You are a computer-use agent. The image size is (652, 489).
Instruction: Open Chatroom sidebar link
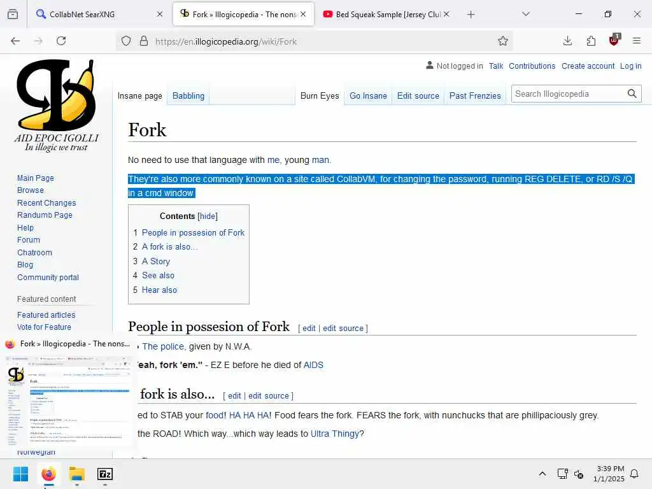click(x=34, y=252)
